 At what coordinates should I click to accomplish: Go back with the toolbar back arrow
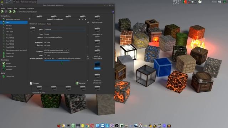click(x=2, y=12)
